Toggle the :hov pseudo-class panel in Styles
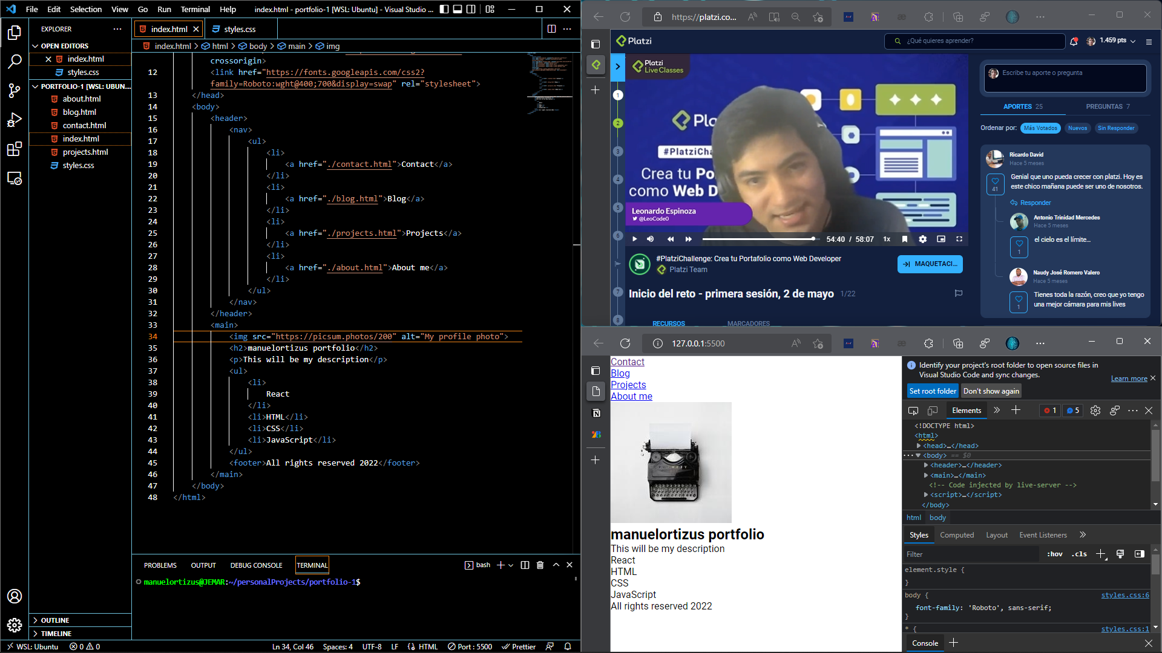This screenshot has height=653, width=1162. pyautogui.click(x=1054, y=554)
